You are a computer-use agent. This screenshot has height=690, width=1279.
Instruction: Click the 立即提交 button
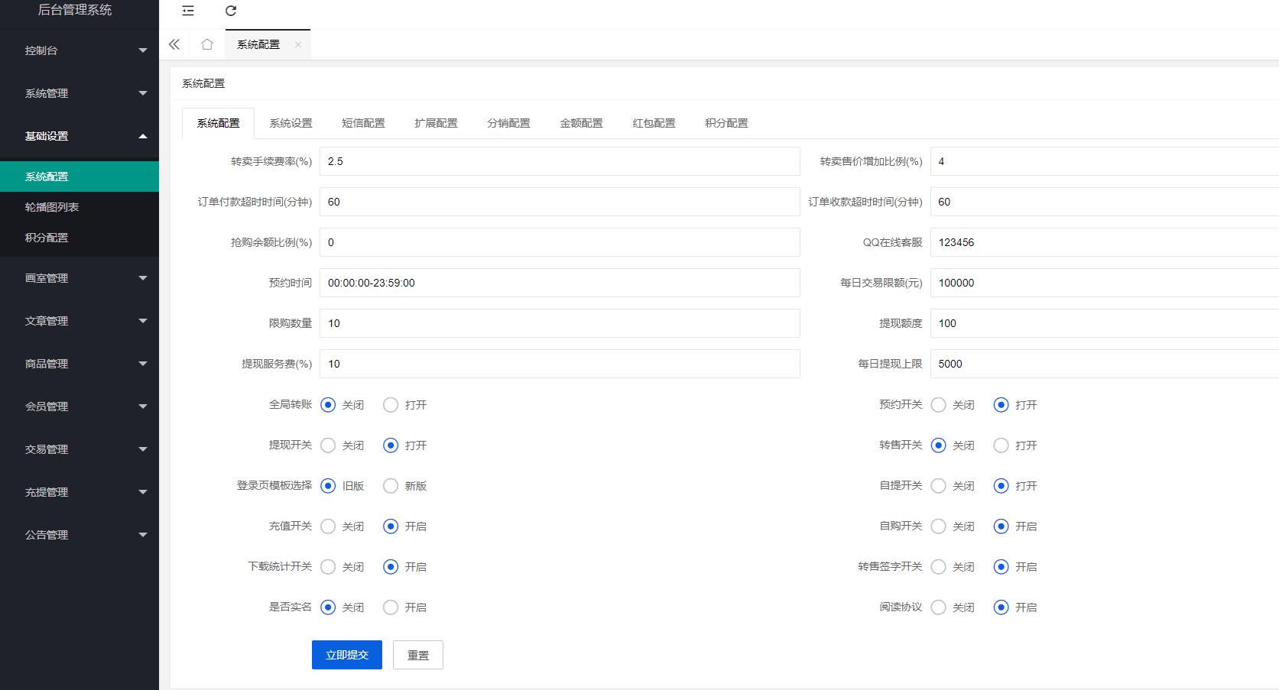coord(347,655)
